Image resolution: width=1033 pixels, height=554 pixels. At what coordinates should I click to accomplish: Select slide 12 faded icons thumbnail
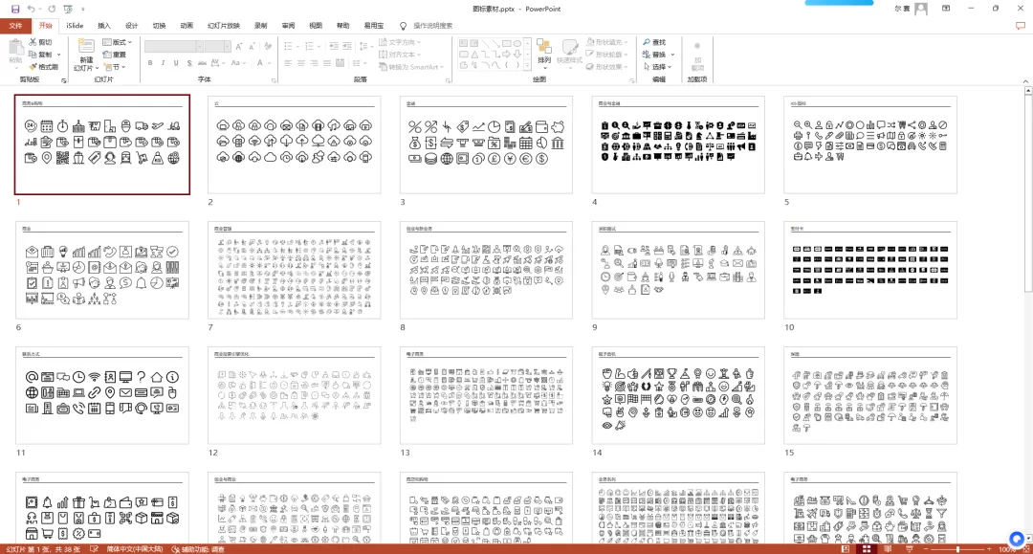[x=294, y=395]
